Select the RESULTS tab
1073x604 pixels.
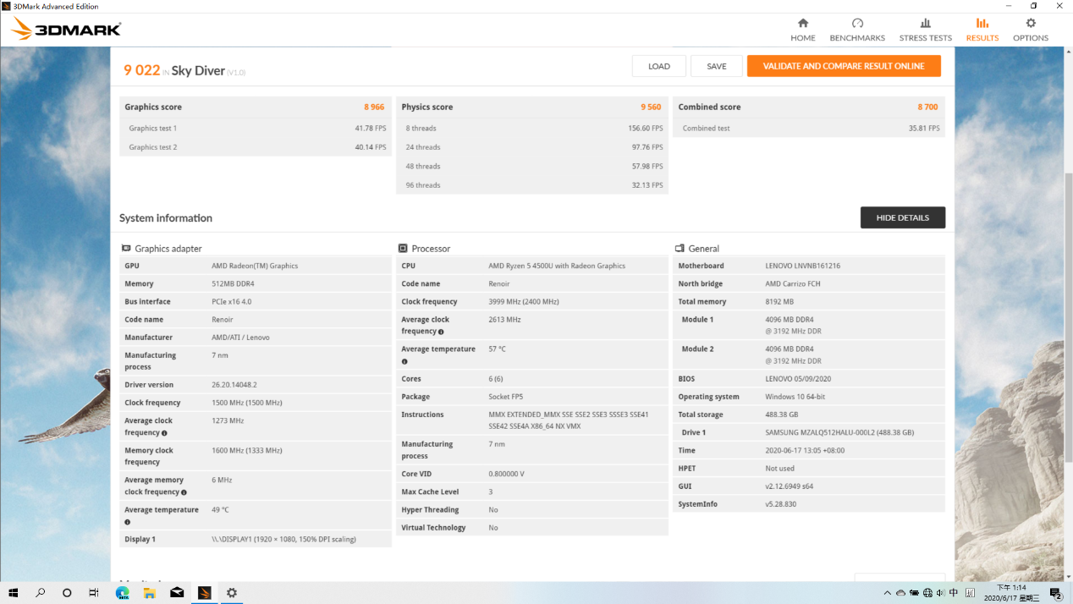982,30
